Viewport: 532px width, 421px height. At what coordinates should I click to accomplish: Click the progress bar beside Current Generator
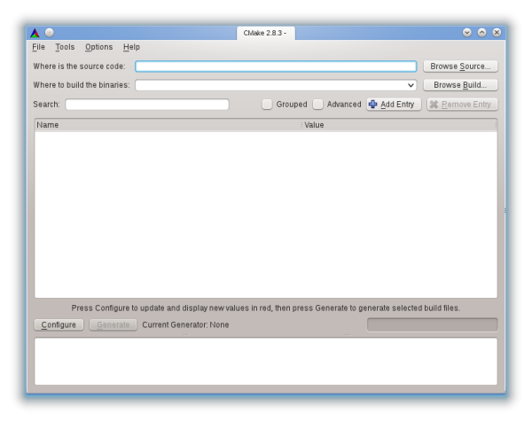tap(433, 324)
